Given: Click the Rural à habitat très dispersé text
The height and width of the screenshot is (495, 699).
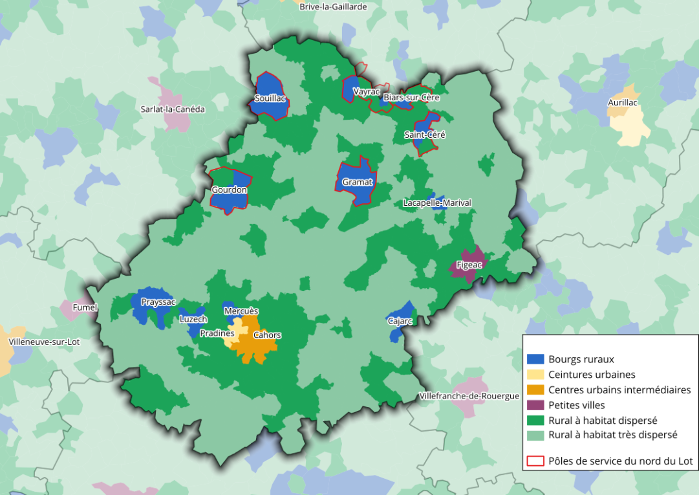Looking at the screenshot, I should [612, 435].
